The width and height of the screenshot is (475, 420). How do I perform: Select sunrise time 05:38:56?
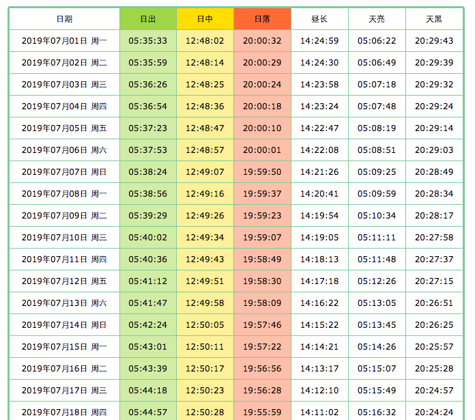pyautogui.click(x=148, y=194)
